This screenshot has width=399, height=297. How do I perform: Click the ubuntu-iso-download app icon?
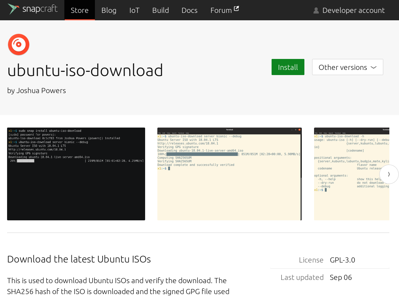(19, 44)
